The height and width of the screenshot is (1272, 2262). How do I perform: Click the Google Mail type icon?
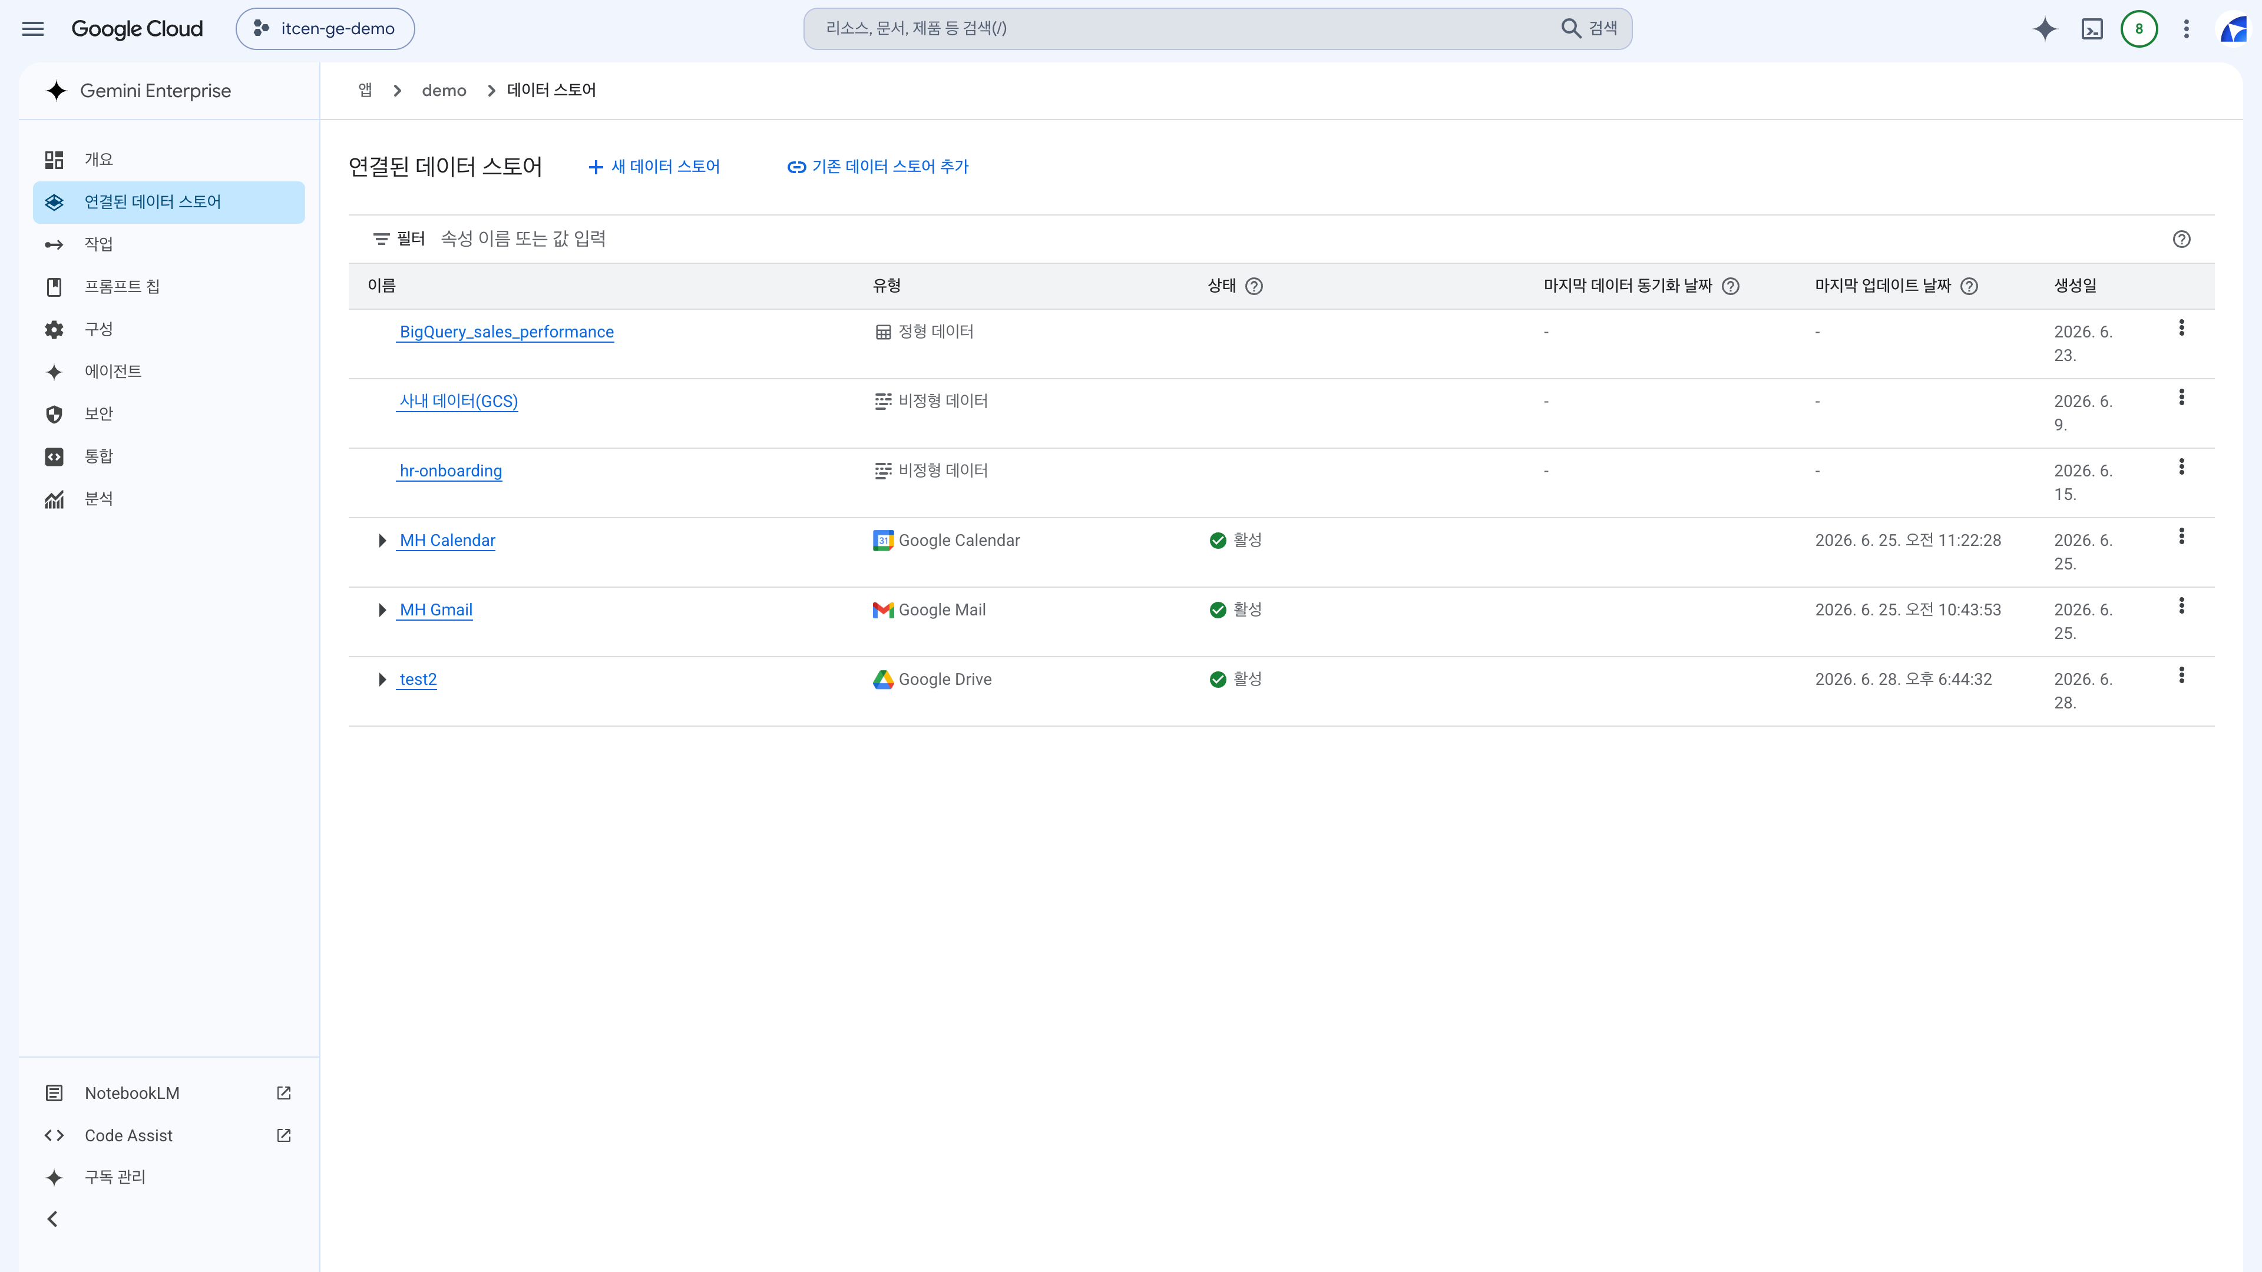click(x=882, y=609)
